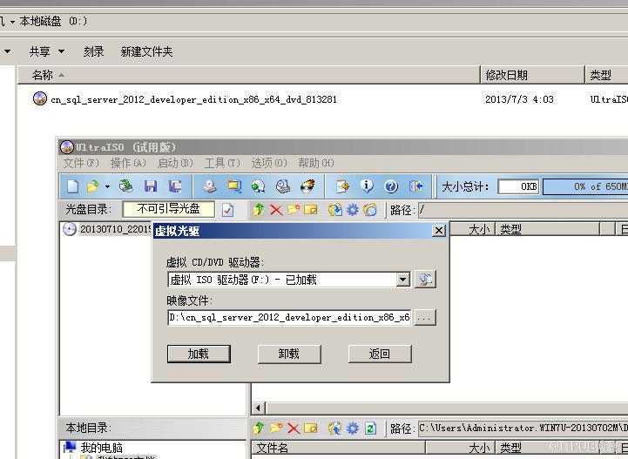Image resolution: width=628 pixels, height=459 pixels.
Task: Open the 共享 dropdown in Explorer window
Action: (47, 51)
